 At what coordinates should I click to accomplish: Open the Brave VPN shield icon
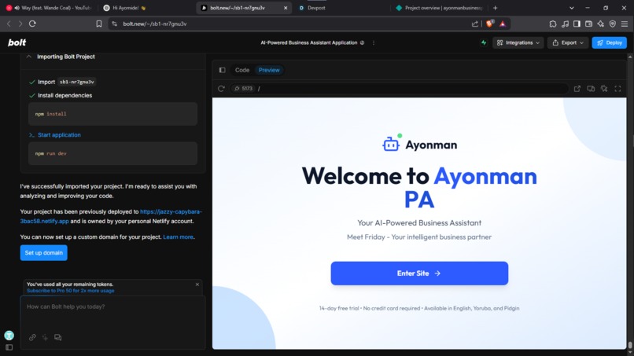click(x=613, y=24)
